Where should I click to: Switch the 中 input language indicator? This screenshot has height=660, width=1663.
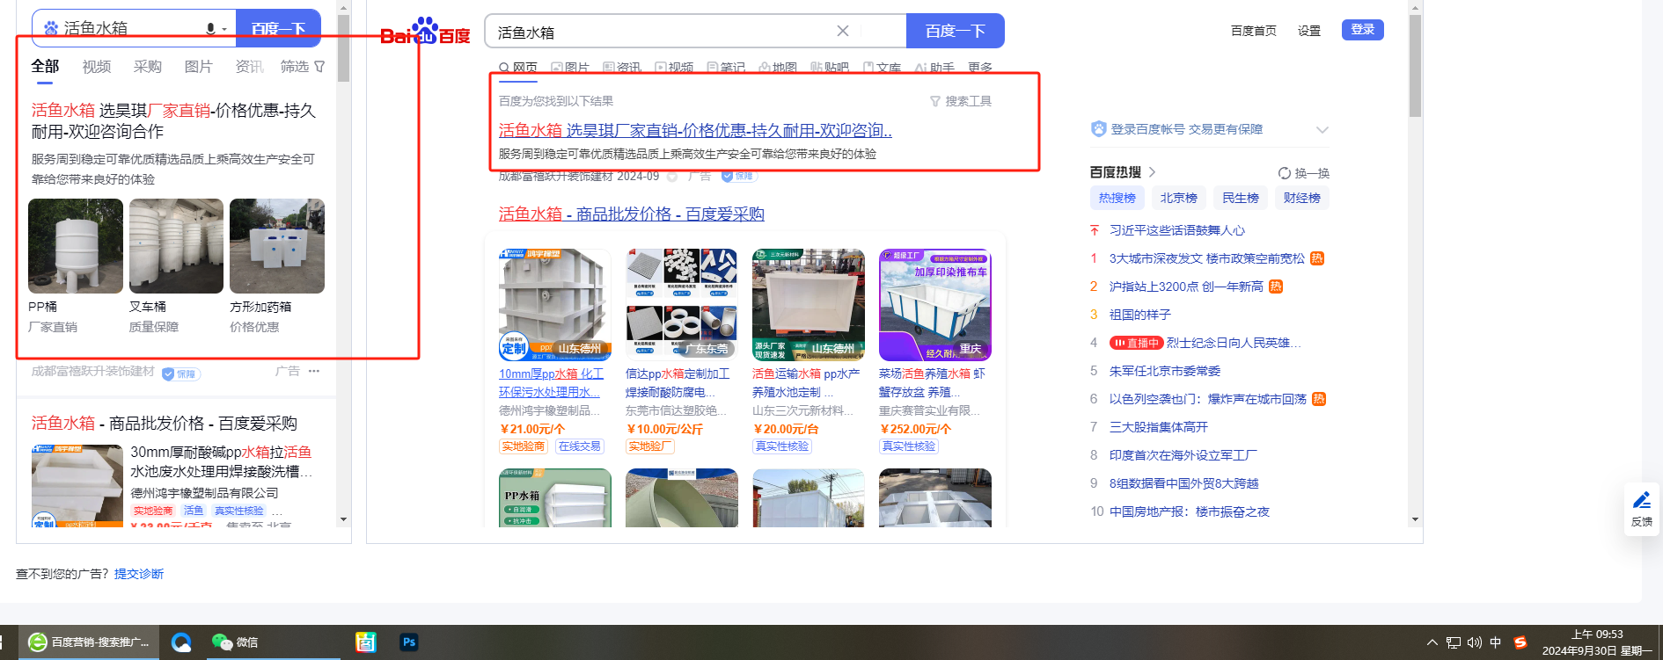(1496, 642)
